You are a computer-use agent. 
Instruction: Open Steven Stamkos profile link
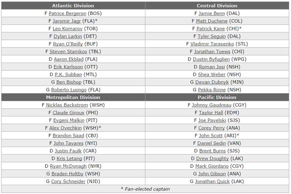click(x=68, y=52)
